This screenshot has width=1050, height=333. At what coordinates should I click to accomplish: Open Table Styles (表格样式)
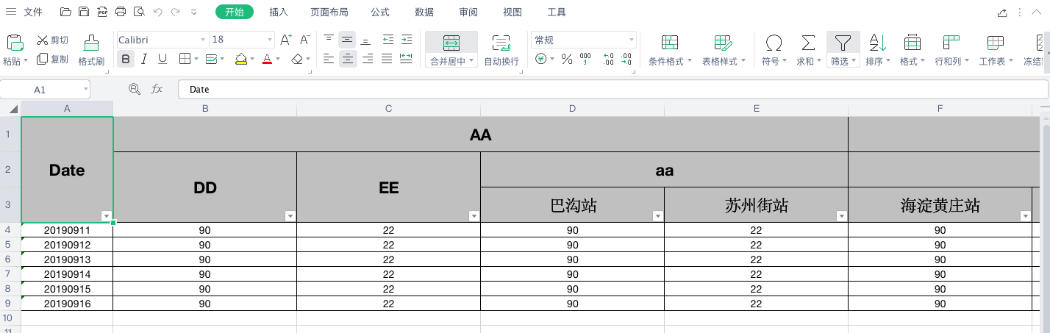click(724, 51)
